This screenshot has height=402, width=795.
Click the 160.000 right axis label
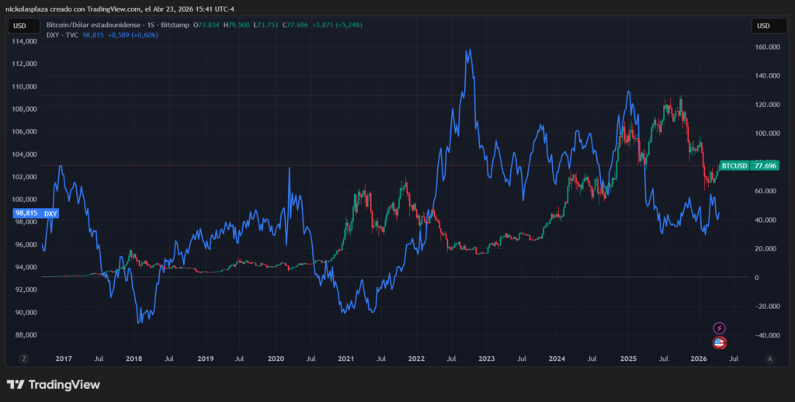tap(768, 47)
